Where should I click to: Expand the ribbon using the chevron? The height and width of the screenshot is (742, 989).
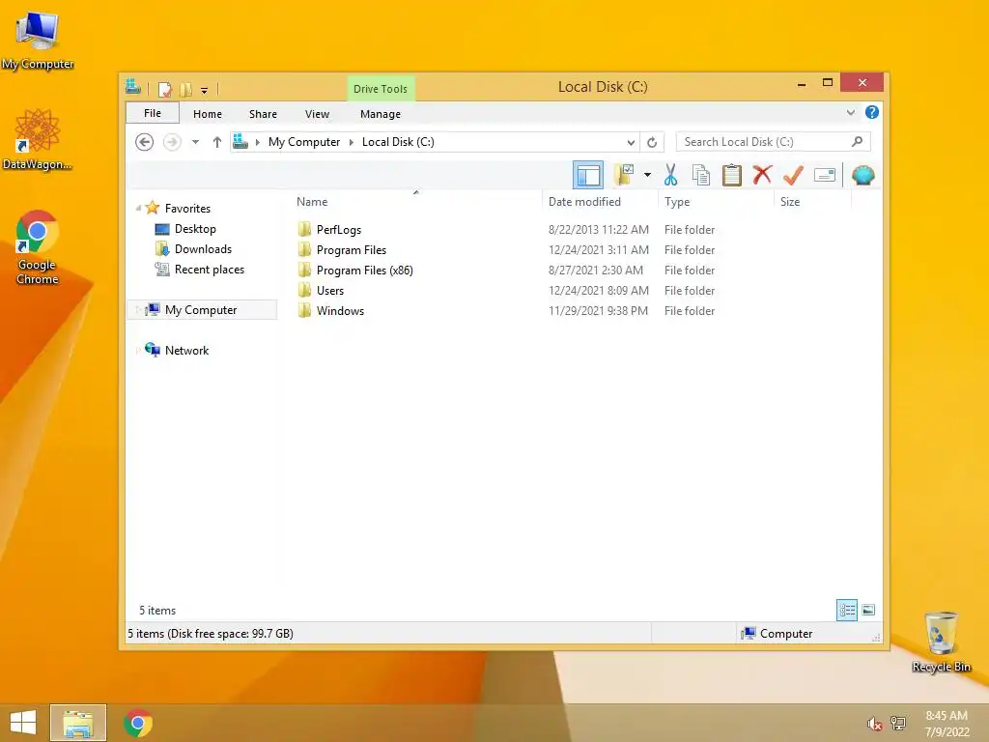851,112
